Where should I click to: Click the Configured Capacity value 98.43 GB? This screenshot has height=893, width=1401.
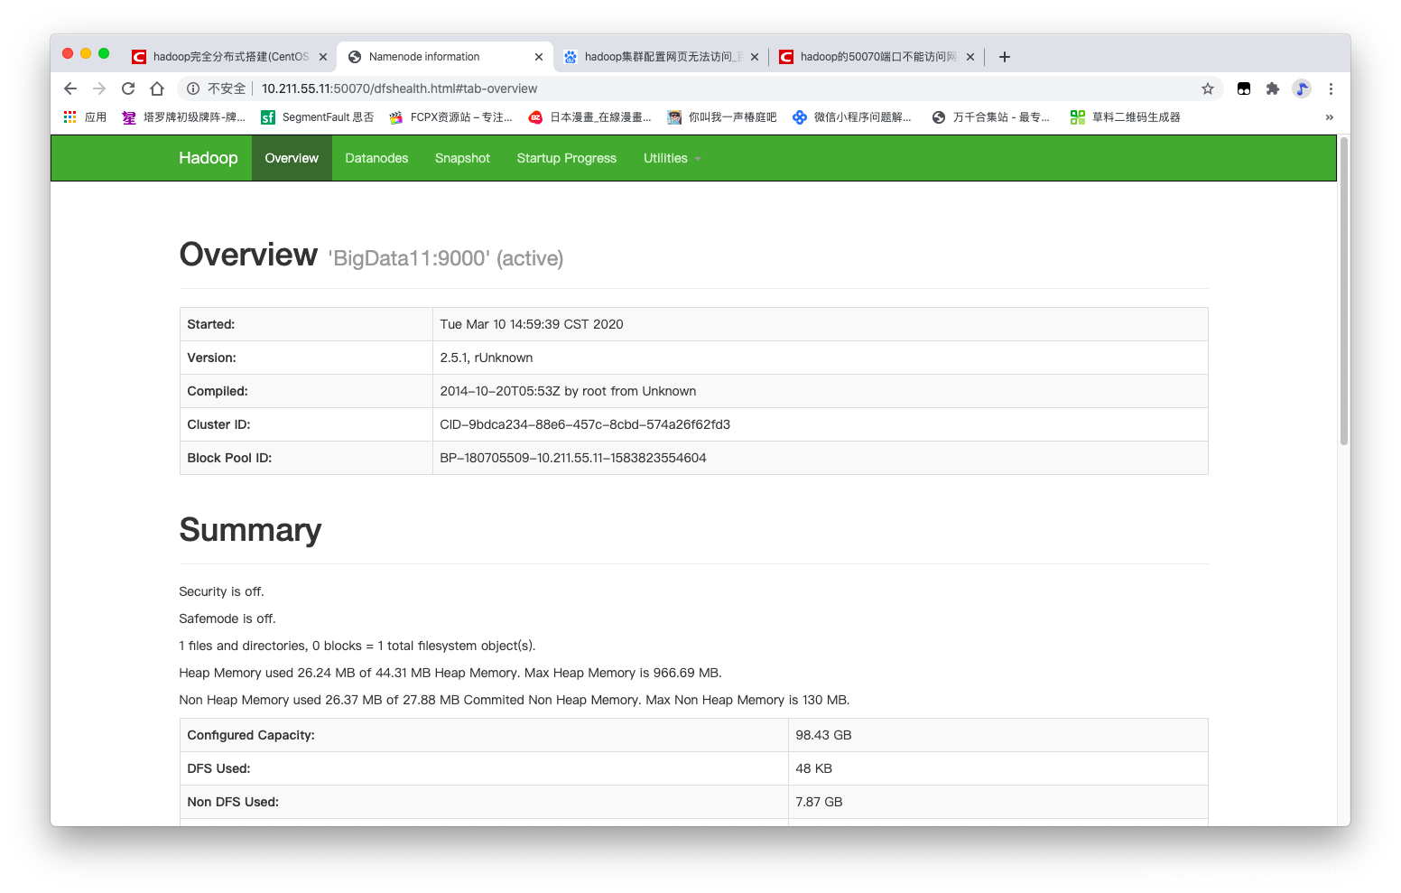pos(823,735)
